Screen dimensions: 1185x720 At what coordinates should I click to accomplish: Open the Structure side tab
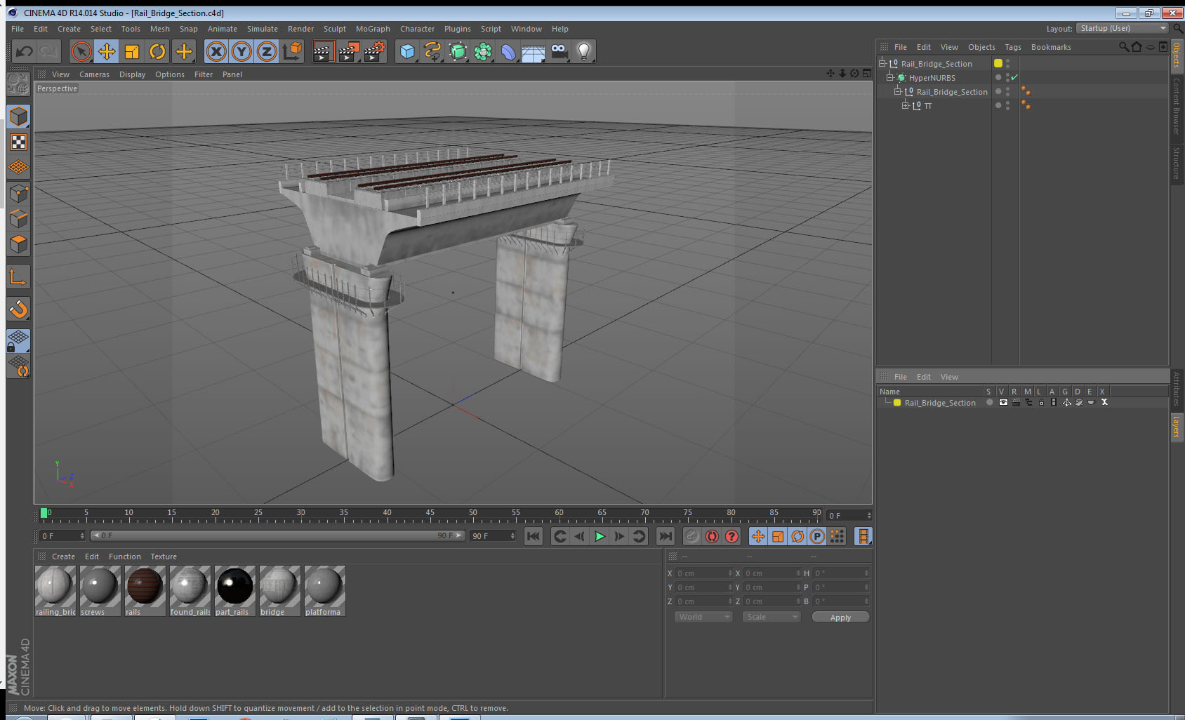[x=1176, y=163]
